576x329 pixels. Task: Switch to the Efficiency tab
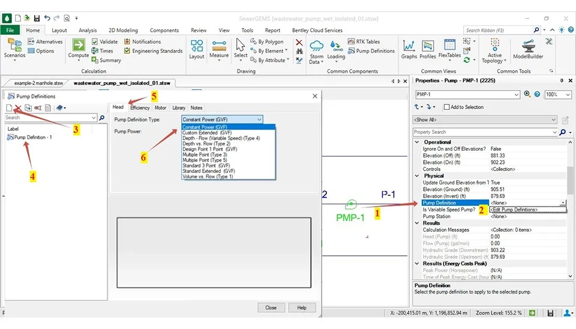tap(140, 107)
